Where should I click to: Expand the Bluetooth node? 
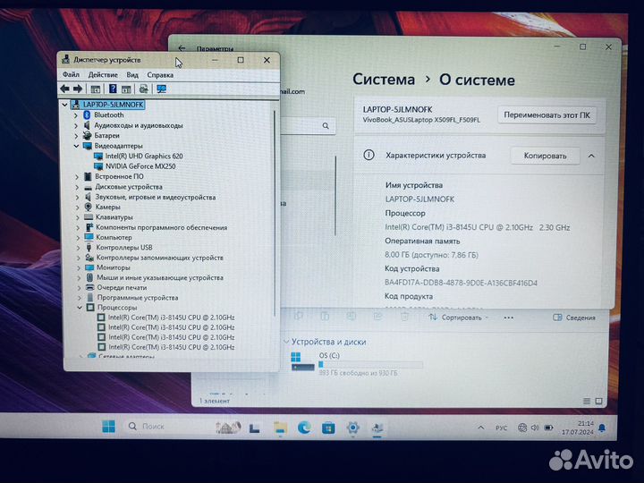coord(76,115)
